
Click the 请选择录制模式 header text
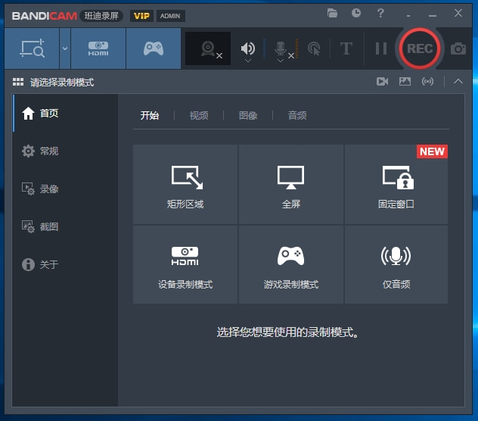62,82
